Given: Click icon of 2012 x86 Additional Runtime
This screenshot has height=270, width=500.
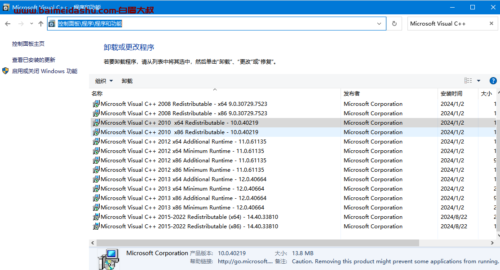Looking at the screenshot, I should (96, 161).
